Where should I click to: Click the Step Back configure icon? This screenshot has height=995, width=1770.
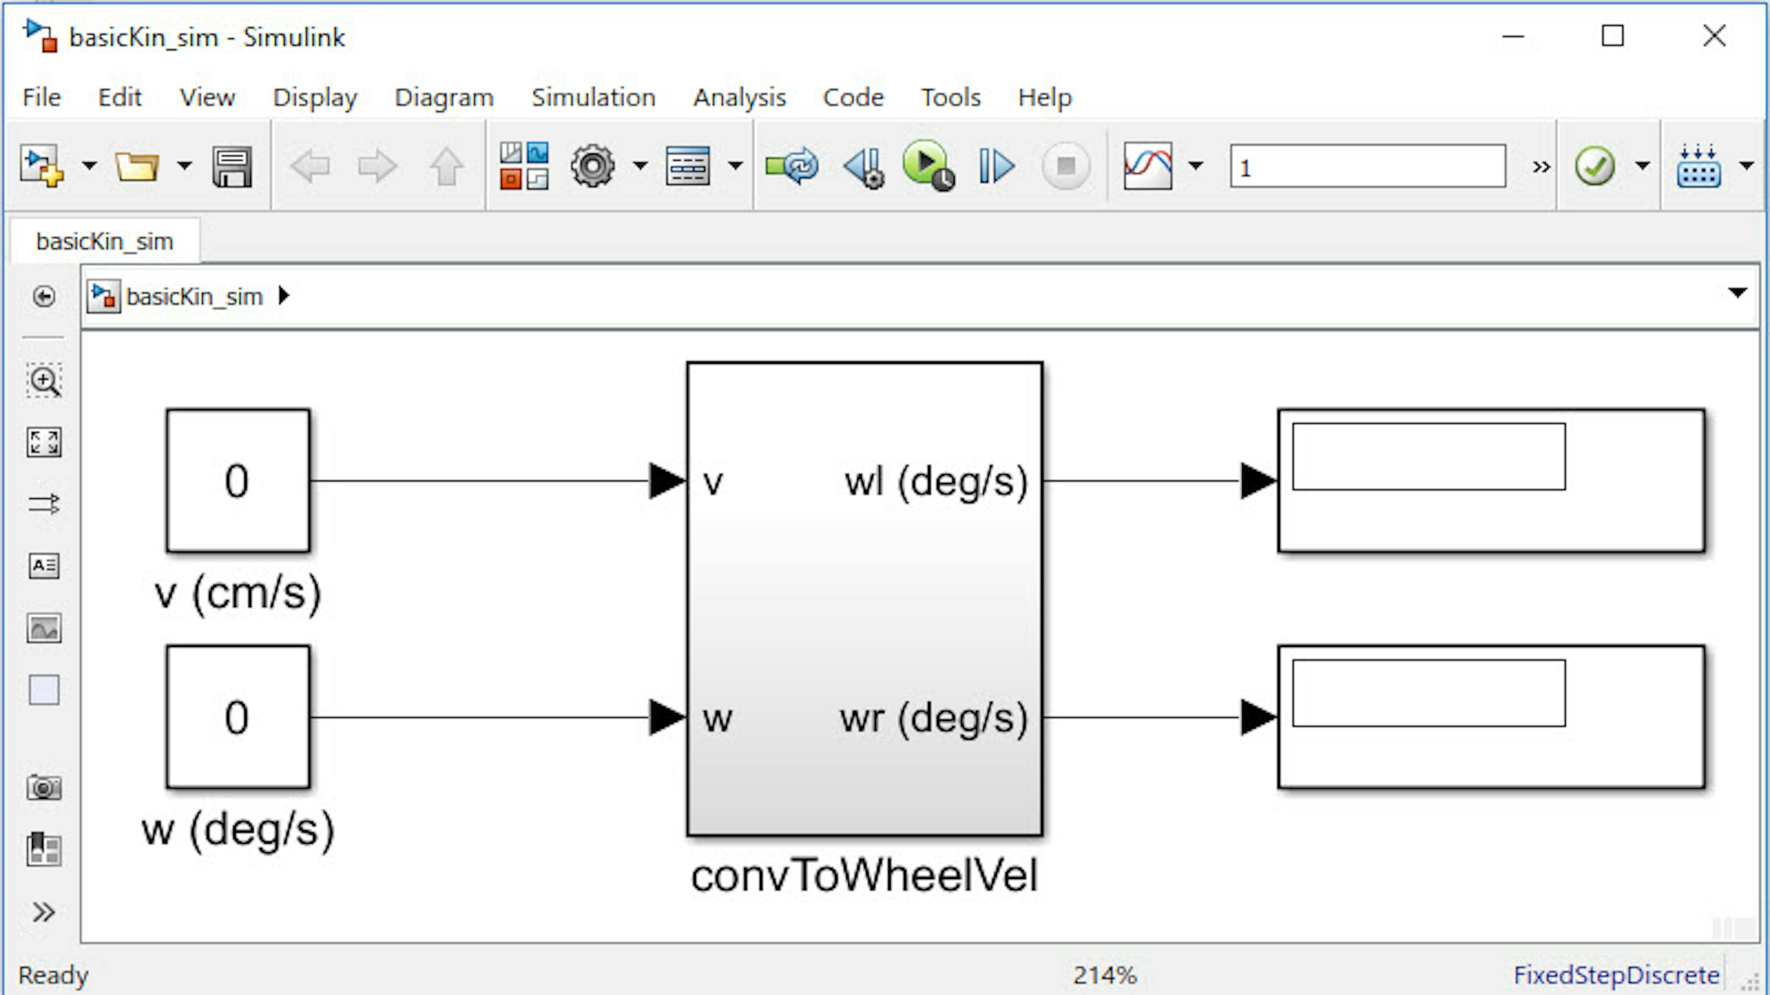point(864,167)
